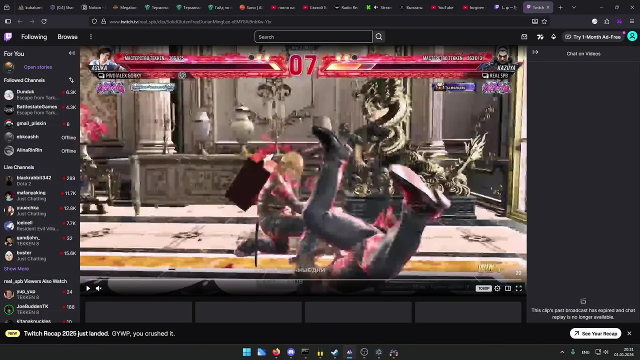Switch to the Suno browser tab
The image size is (640, 360).
pyautogui.click(x=251, y=7)
